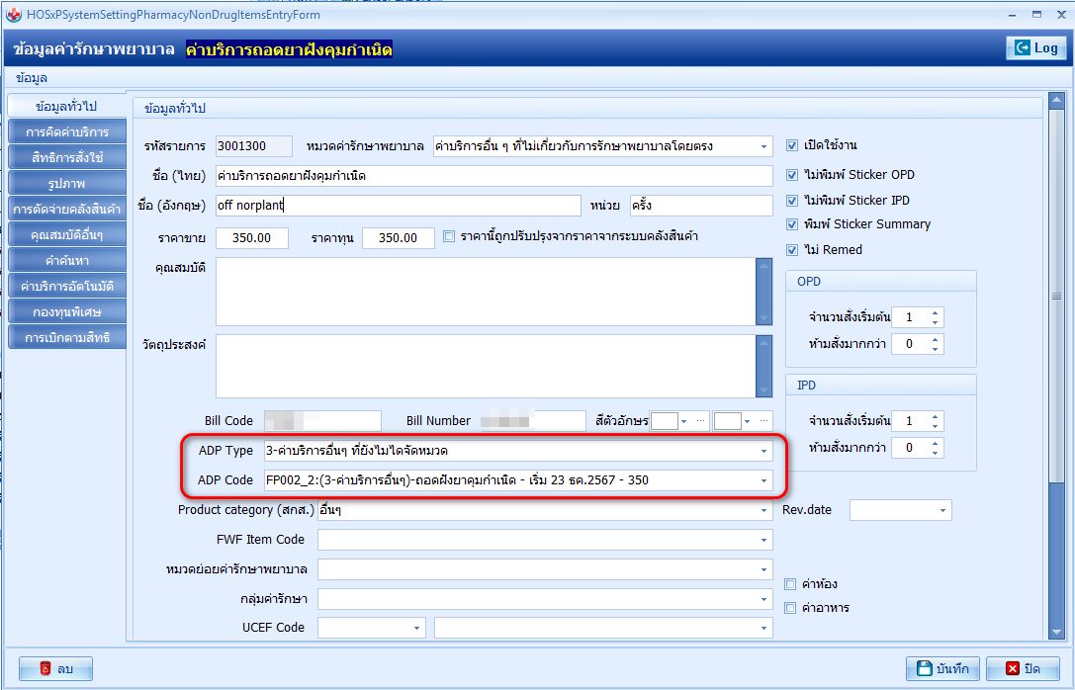Click the HOSxP app icon in title bar
The image size is (1075, 690).
pos(13,15)
